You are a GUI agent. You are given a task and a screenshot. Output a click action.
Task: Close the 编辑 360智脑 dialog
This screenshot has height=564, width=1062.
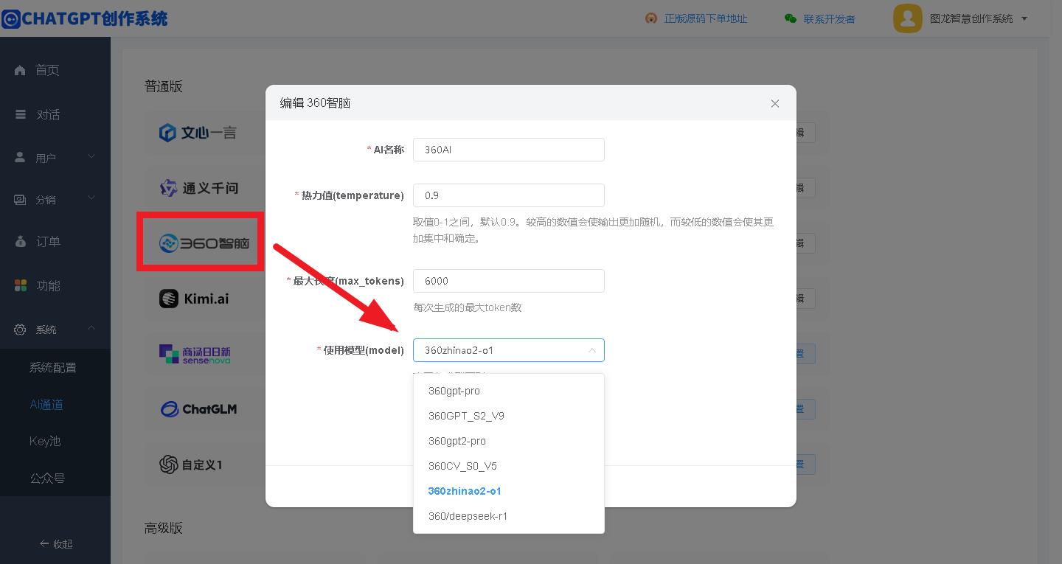774,103
